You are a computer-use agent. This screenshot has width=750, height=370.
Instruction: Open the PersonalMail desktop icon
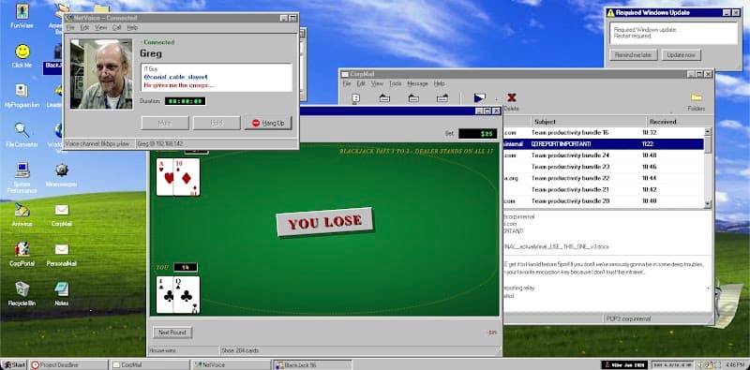[x=62, y=254]
